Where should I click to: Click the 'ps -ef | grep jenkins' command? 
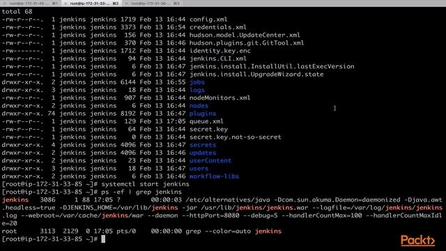[141, 192]
